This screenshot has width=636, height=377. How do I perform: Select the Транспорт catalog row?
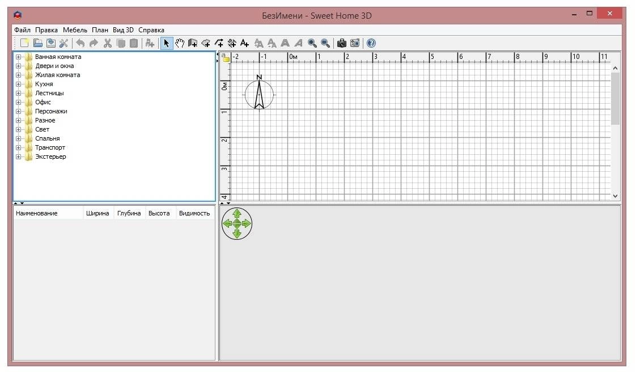pos(50,148)
